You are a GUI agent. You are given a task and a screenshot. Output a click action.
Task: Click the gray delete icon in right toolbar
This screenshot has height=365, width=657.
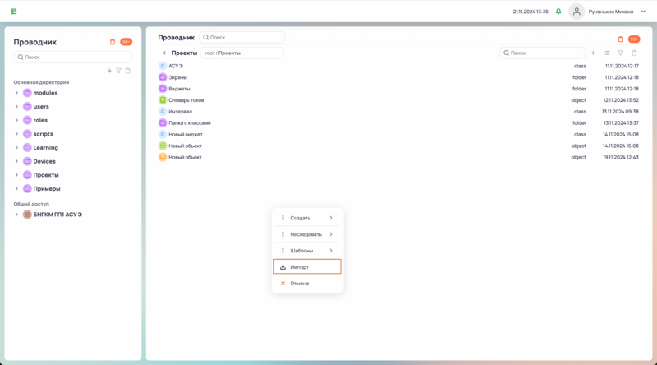634,53
